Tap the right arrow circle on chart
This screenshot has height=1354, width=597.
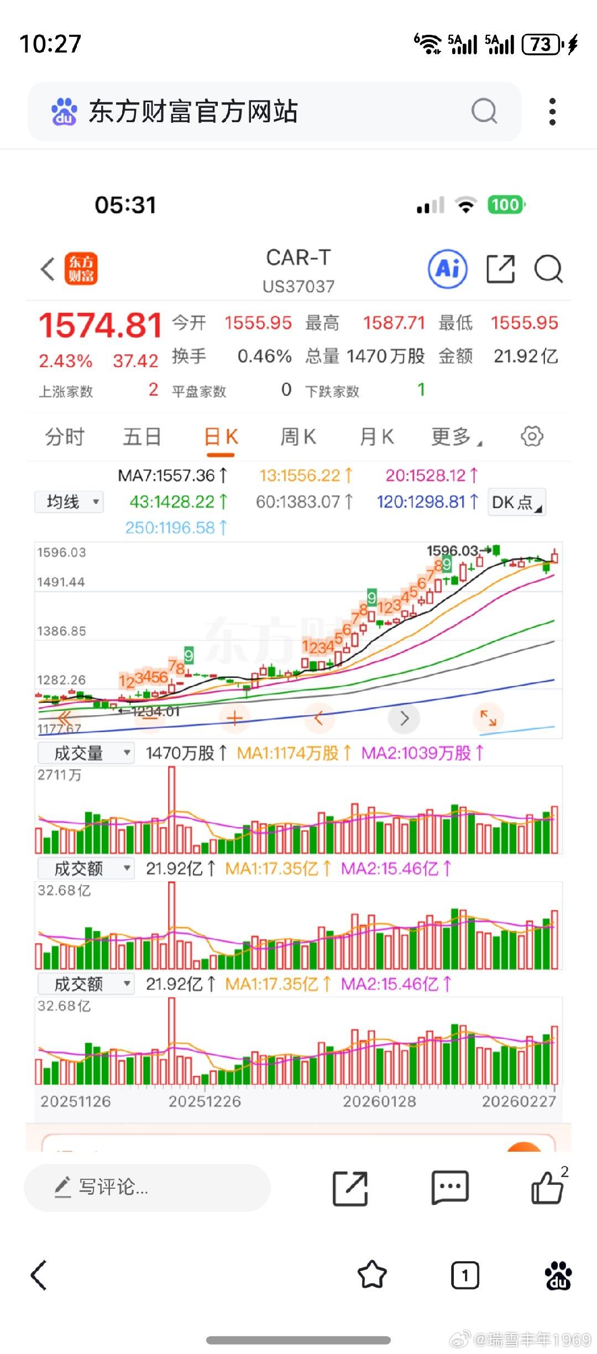(404, 718)
